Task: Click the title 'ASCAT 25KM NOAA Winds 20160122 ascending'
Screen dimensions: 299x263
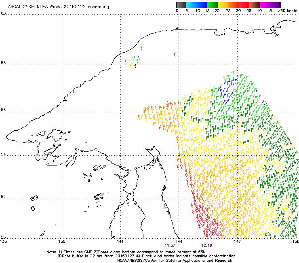Action: click(58, 7)
